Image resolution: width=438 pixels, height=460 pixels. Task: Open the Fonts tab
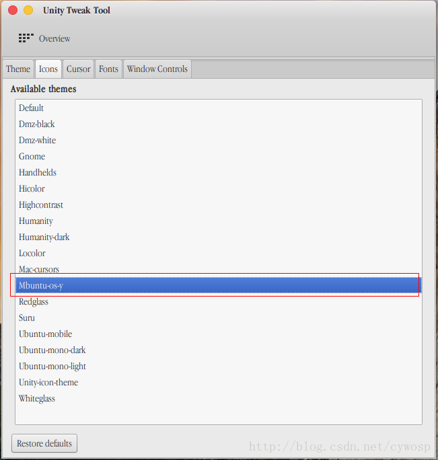[108, 69]
